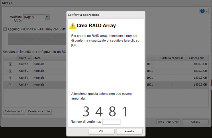This screenshot has height=138, width=212.
Task: Click the Stato column header
Action: [x=49, y=58]
